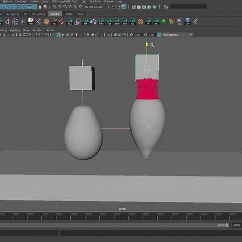This screenshot has height=242, width=242.
Task: Click the first render clapperboard icon
Action: coord(134,7)
